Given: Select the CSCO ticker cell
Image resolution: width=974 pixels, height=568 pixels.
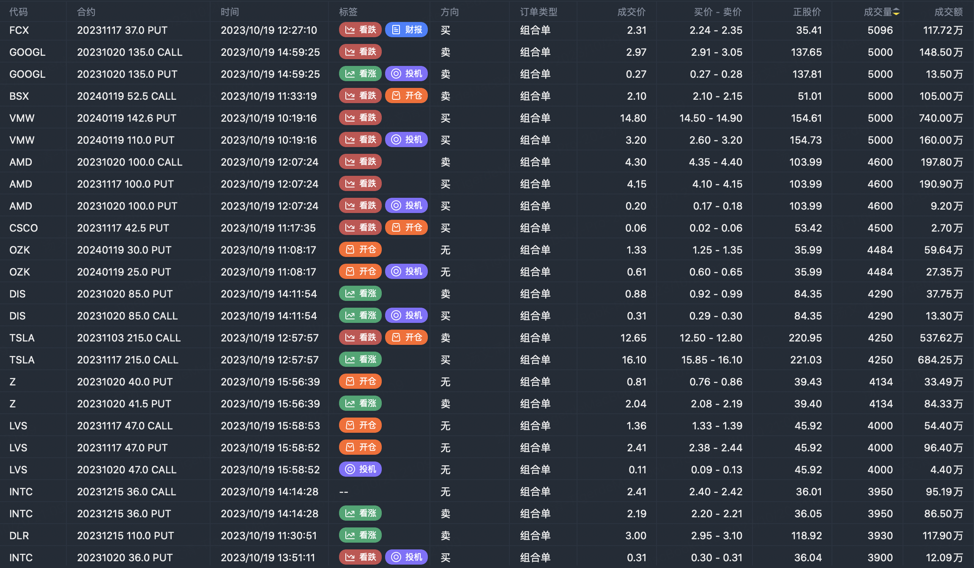Looking at the screenshot, I should point(24,228).
